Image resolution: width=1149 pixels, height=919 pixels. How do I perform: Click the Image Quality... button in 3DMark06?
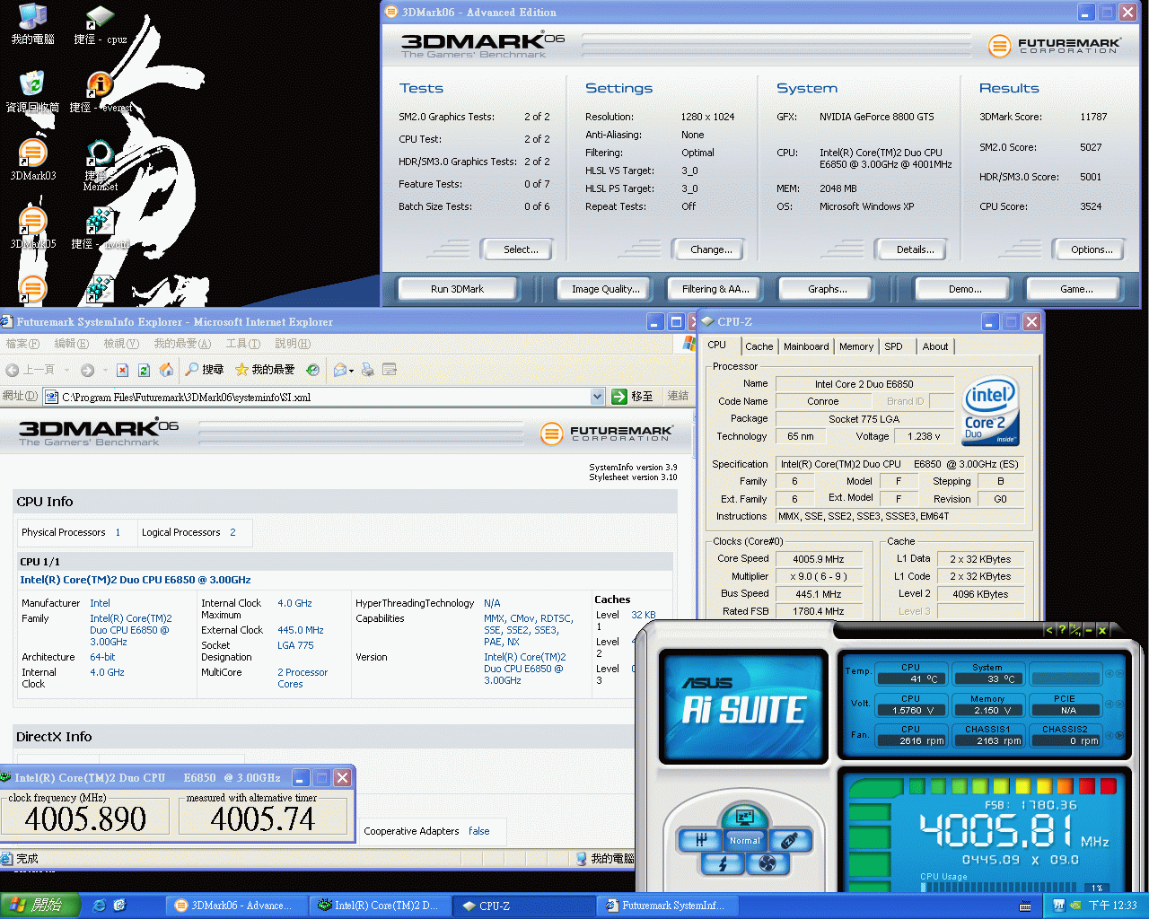606,289
